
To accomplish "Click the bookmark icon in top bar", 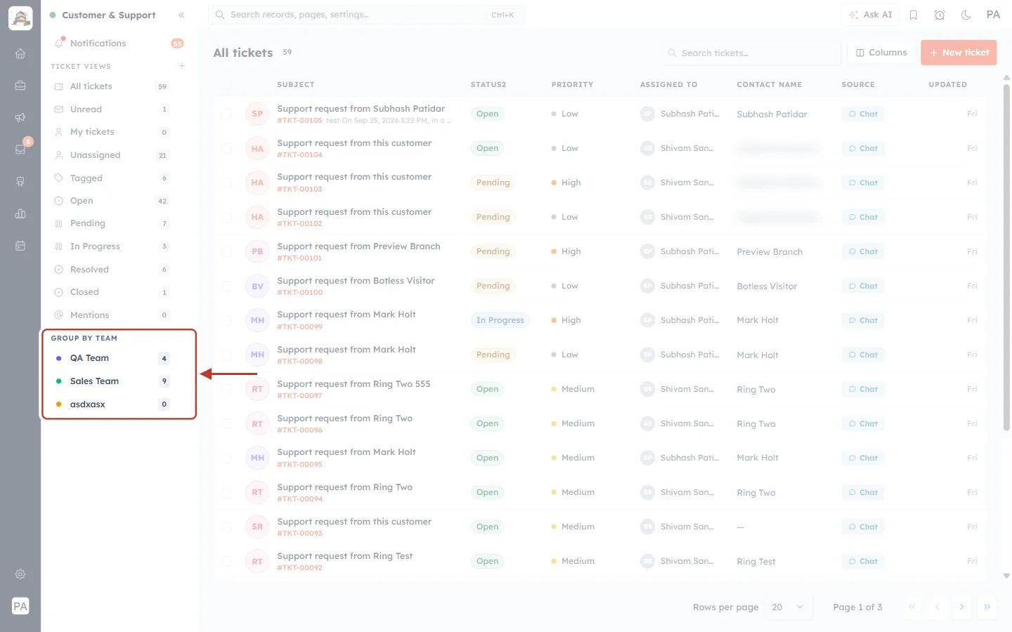I will point(914,15).
